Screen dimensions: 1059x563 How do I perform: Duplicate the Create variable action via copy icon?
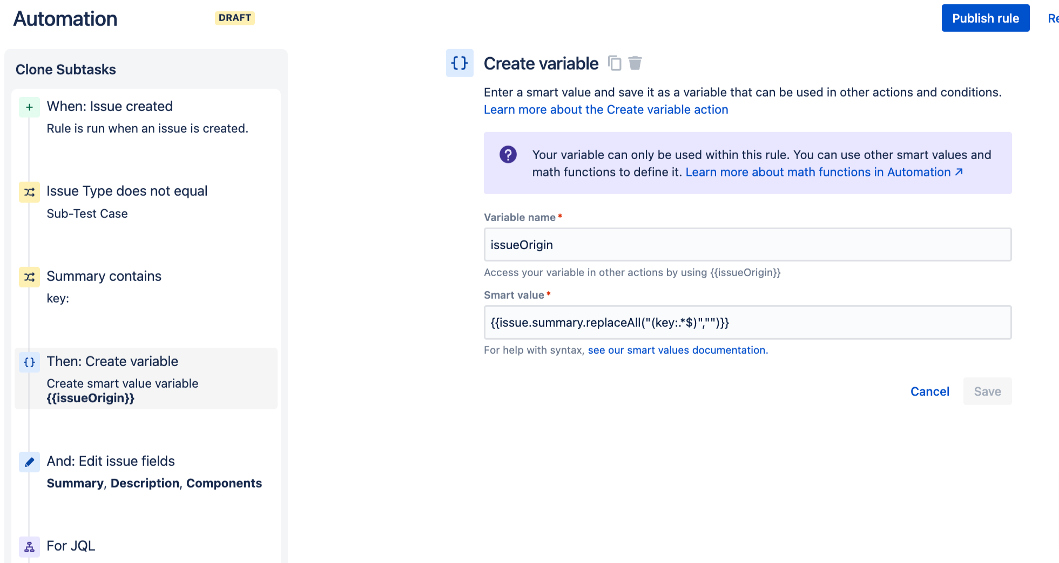pyautogui.click(x=615, y=63)
